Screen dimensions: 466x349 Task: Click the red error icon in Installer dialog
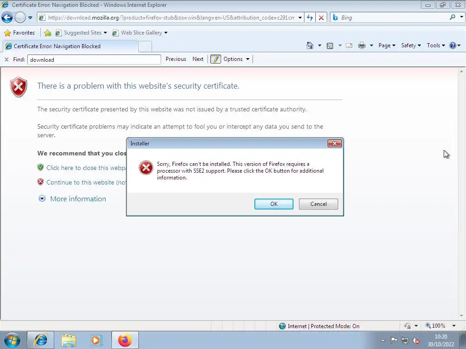(x=146, y=168)
